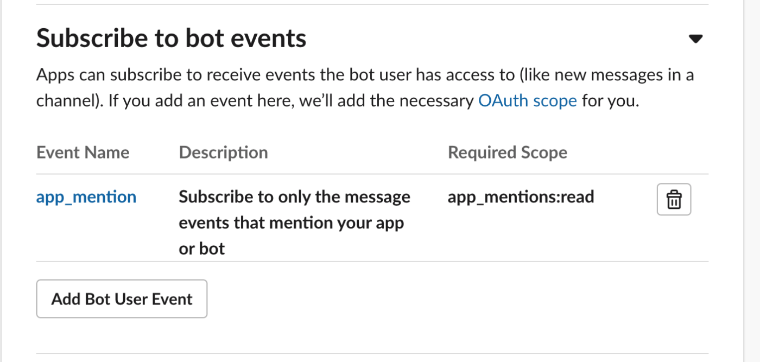Click the text 'we'll add the necessary'
This screenshot has width=760, height=362.
385,101
